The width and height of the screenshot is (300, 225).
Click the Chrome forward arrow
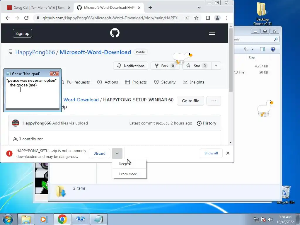click(x=17, y=18)
